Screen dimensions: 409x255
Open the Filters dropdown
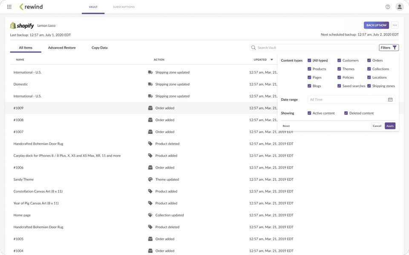[389, 48]
